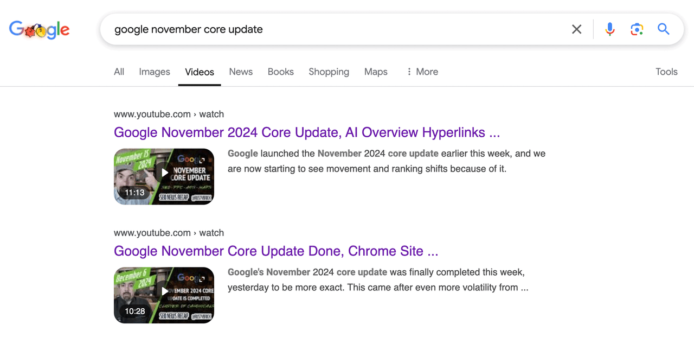Switch to the Images tab

click(x=155, y=72)
